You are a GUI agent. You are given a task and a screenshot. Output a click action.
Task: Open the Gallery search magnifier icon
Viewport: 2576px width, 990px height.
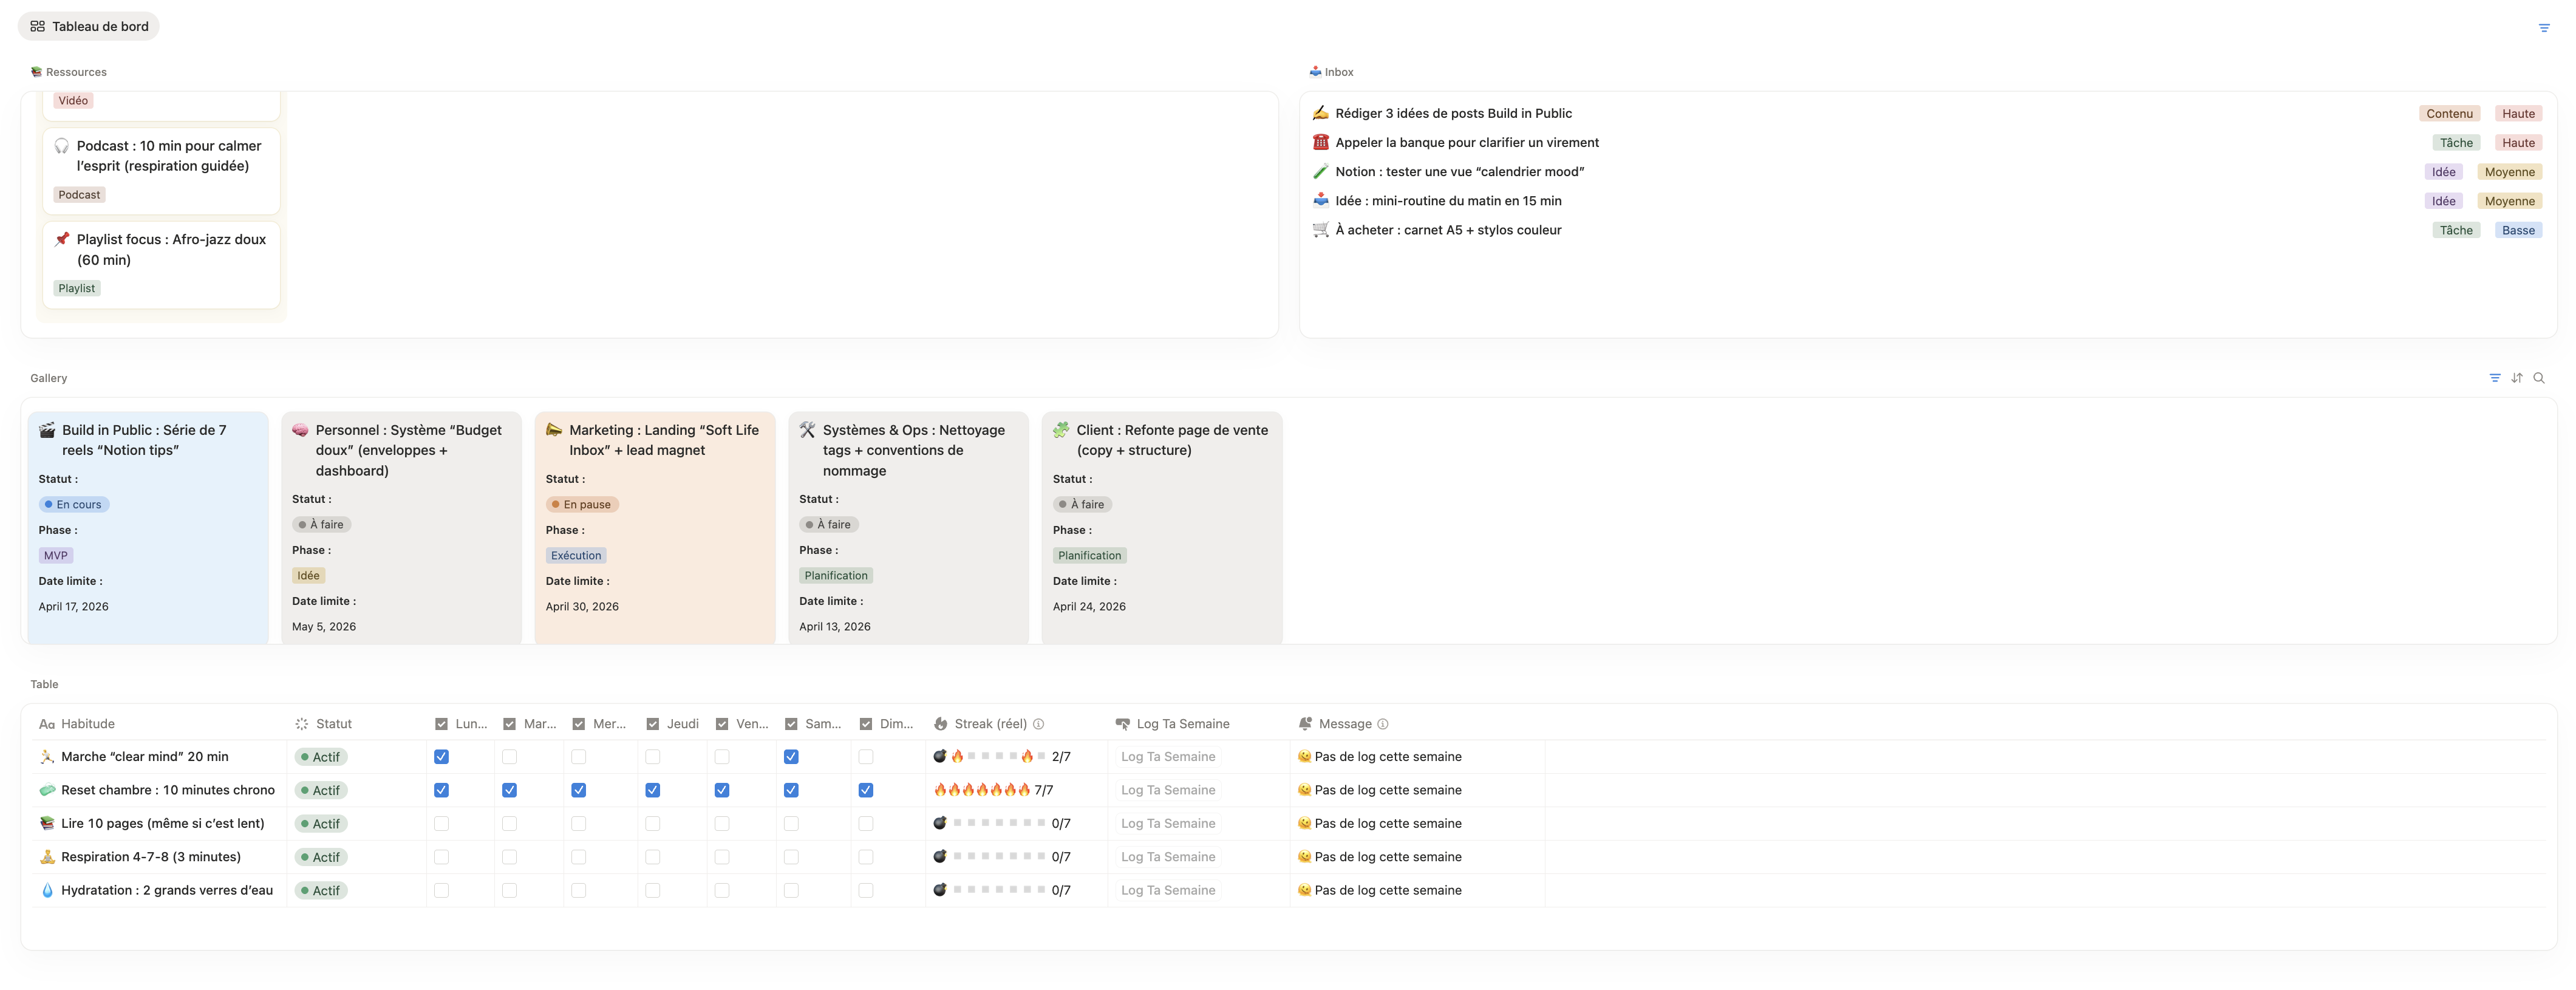coord(2539,378)
